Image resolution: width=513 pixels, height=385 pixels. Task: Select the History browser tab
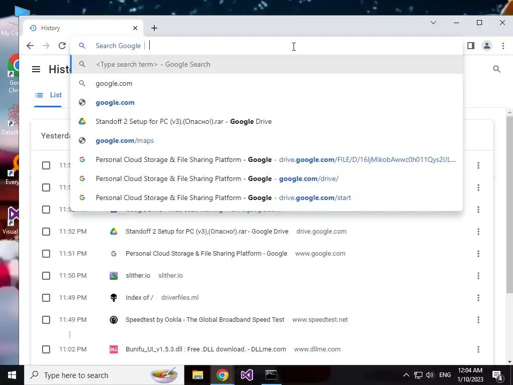pos(84,28)
